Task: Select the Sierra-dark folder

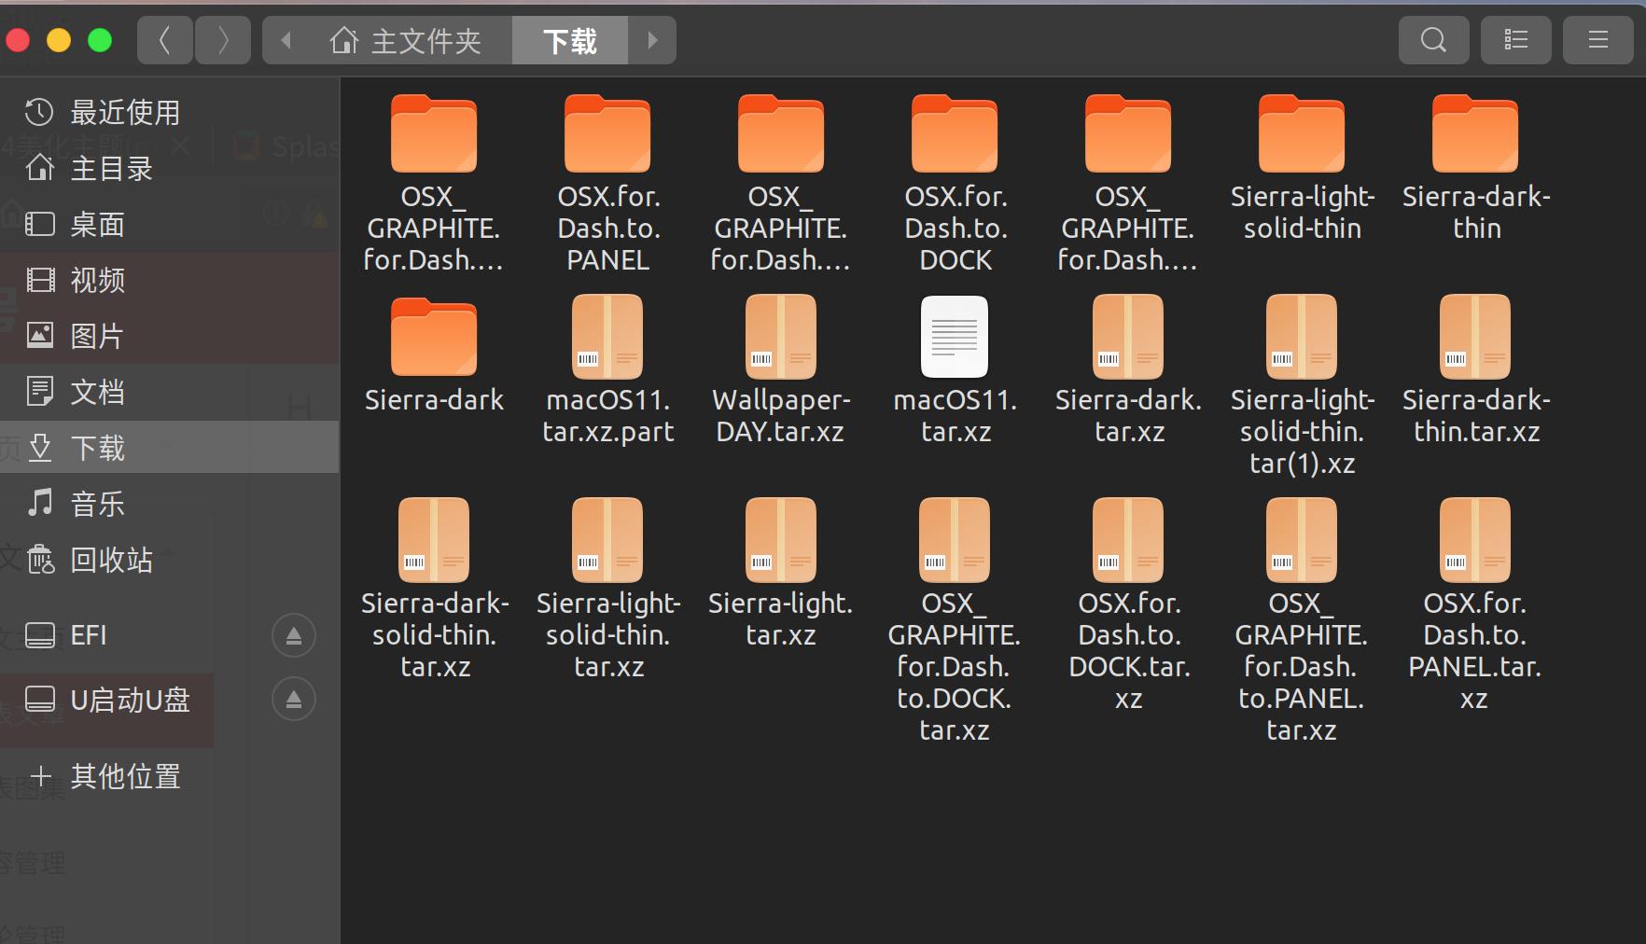Action: coord(434,355)
